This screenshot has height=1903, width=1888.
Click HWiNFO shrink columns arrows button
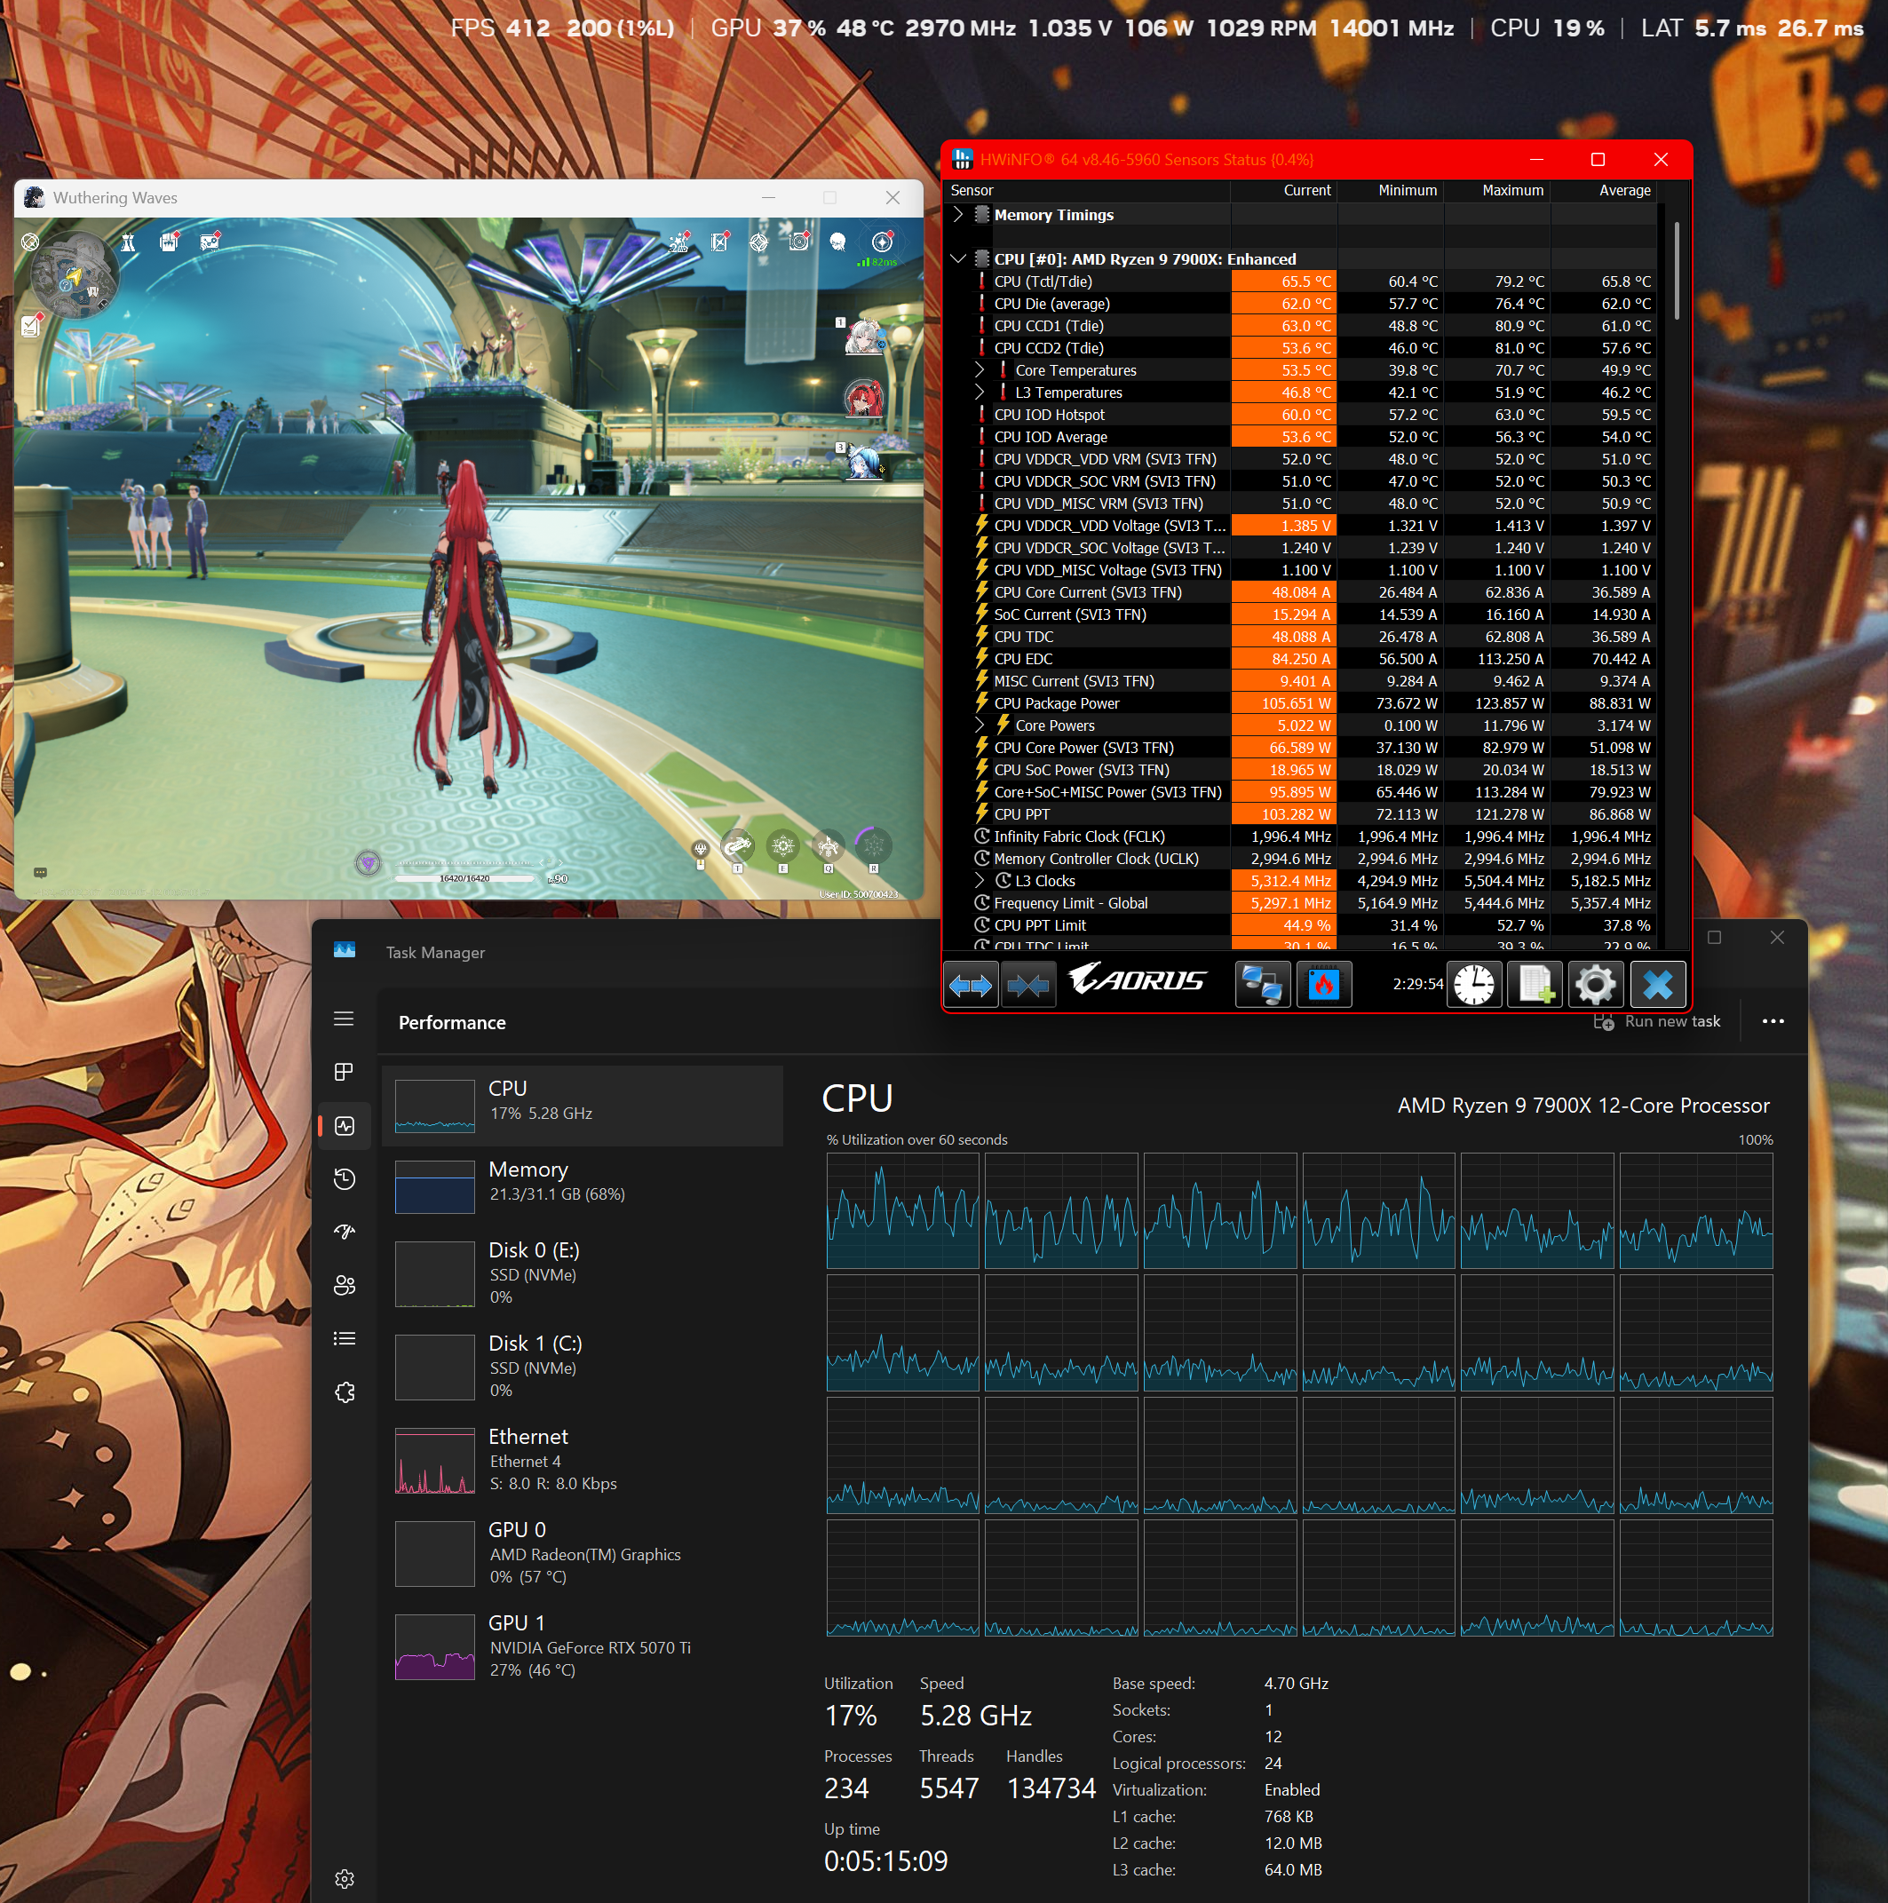pos(1028,985)
